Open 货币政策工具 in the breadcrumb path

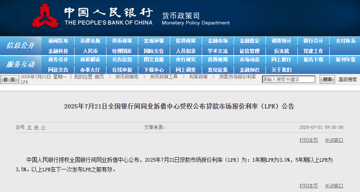(164, 77)
